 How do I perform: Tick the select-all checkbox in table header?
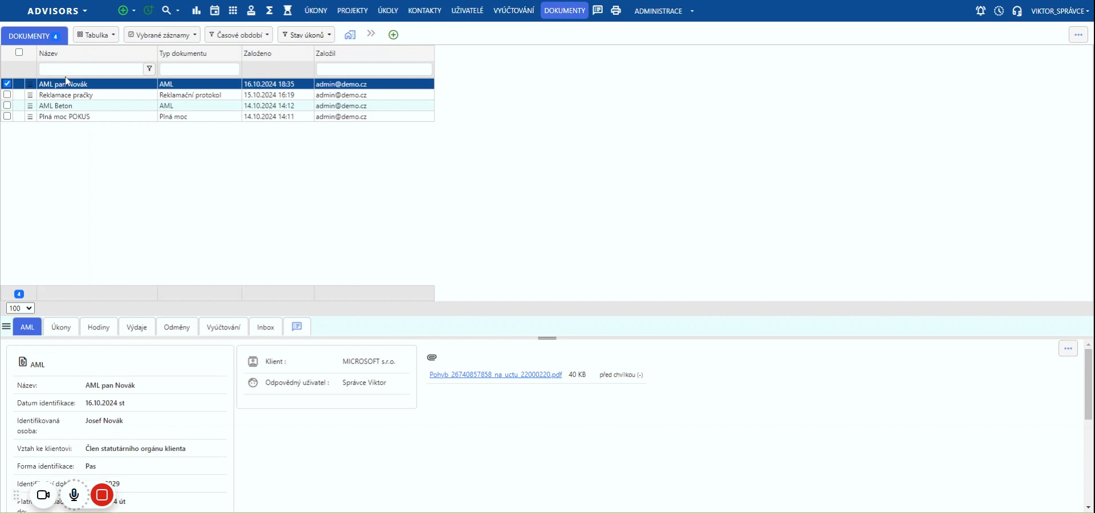pyautogui.click(x=19, y=52)
